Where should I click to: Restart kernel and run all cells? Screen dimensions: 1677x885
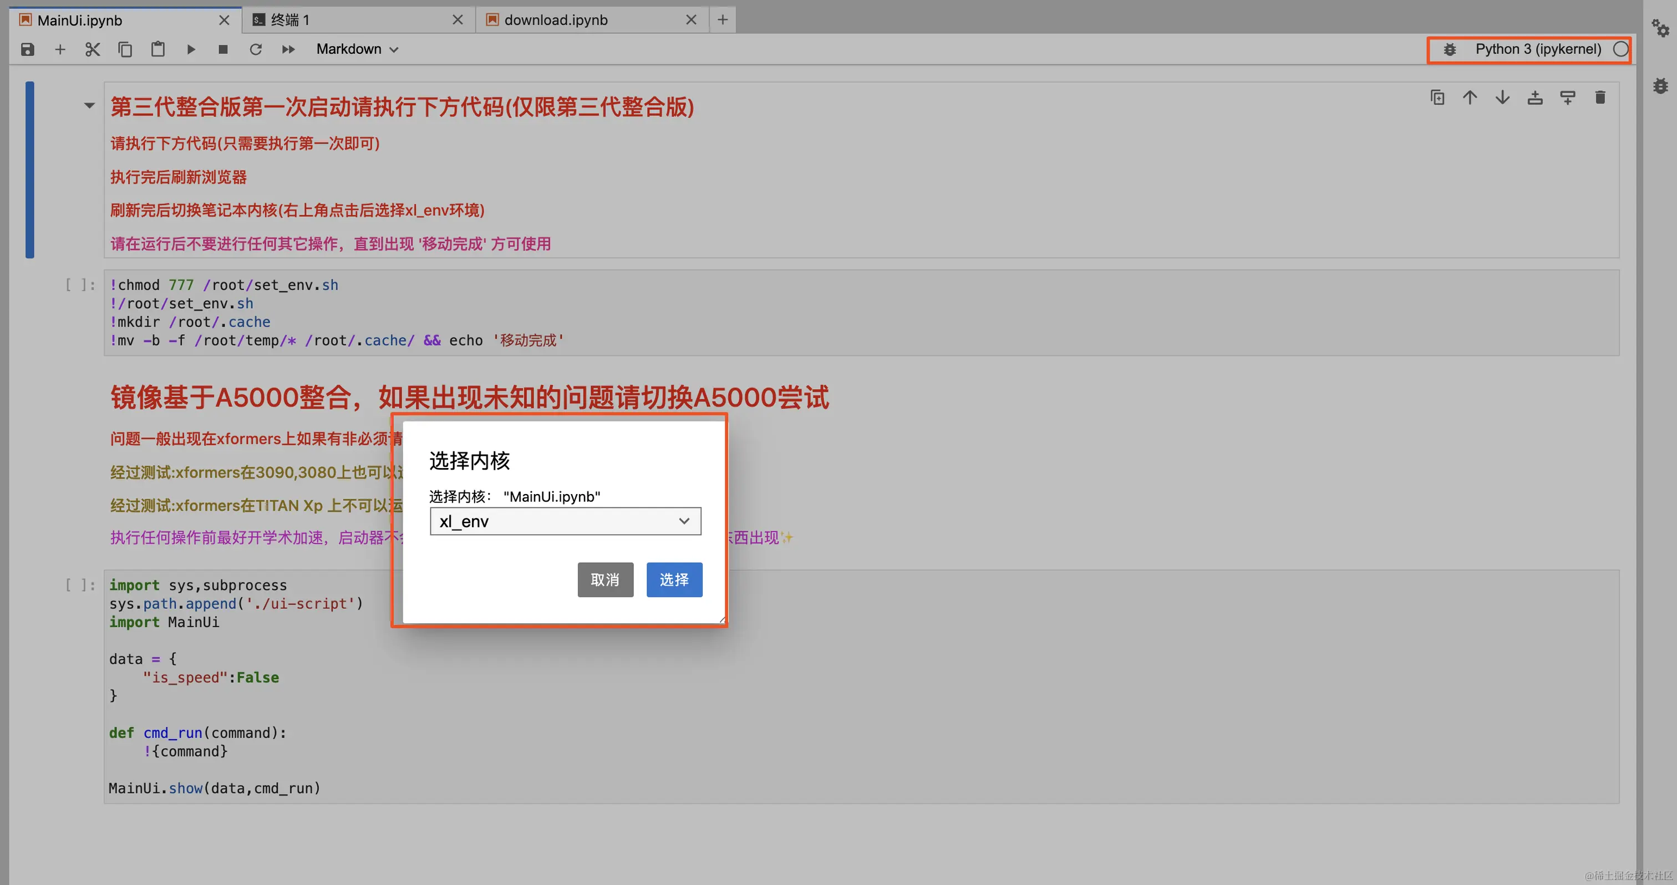[288, 49]
